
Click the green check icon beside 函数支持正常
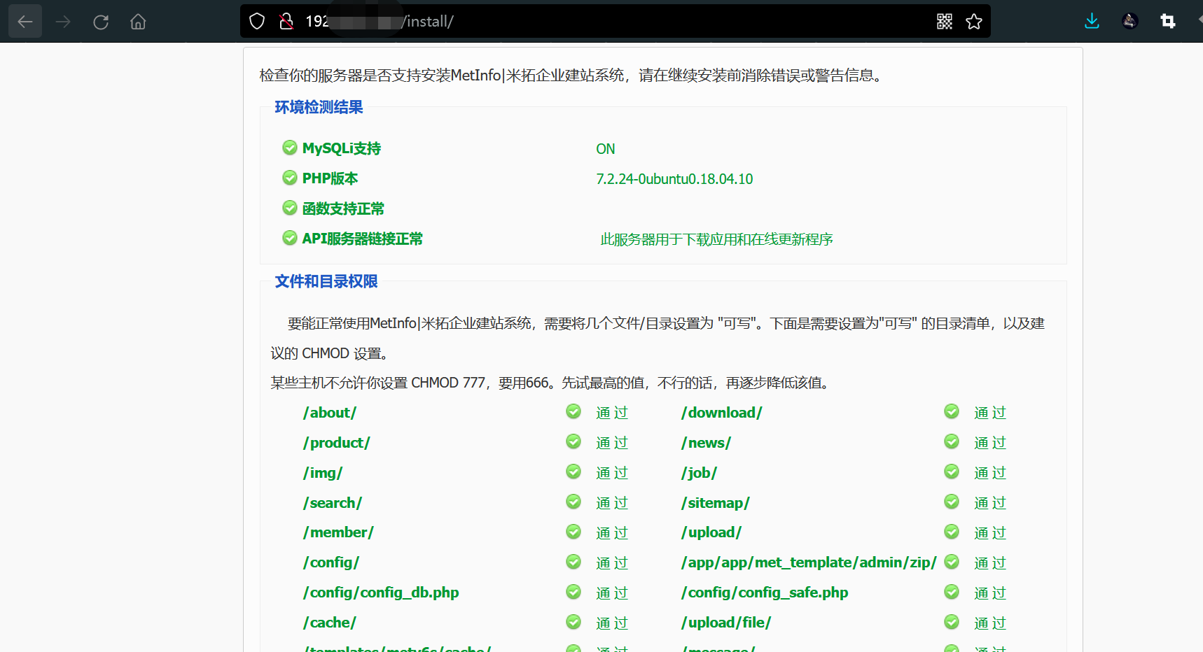(290, 208)
